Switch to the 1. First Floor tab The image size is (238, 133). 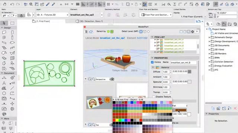click(x=41, y=21)
